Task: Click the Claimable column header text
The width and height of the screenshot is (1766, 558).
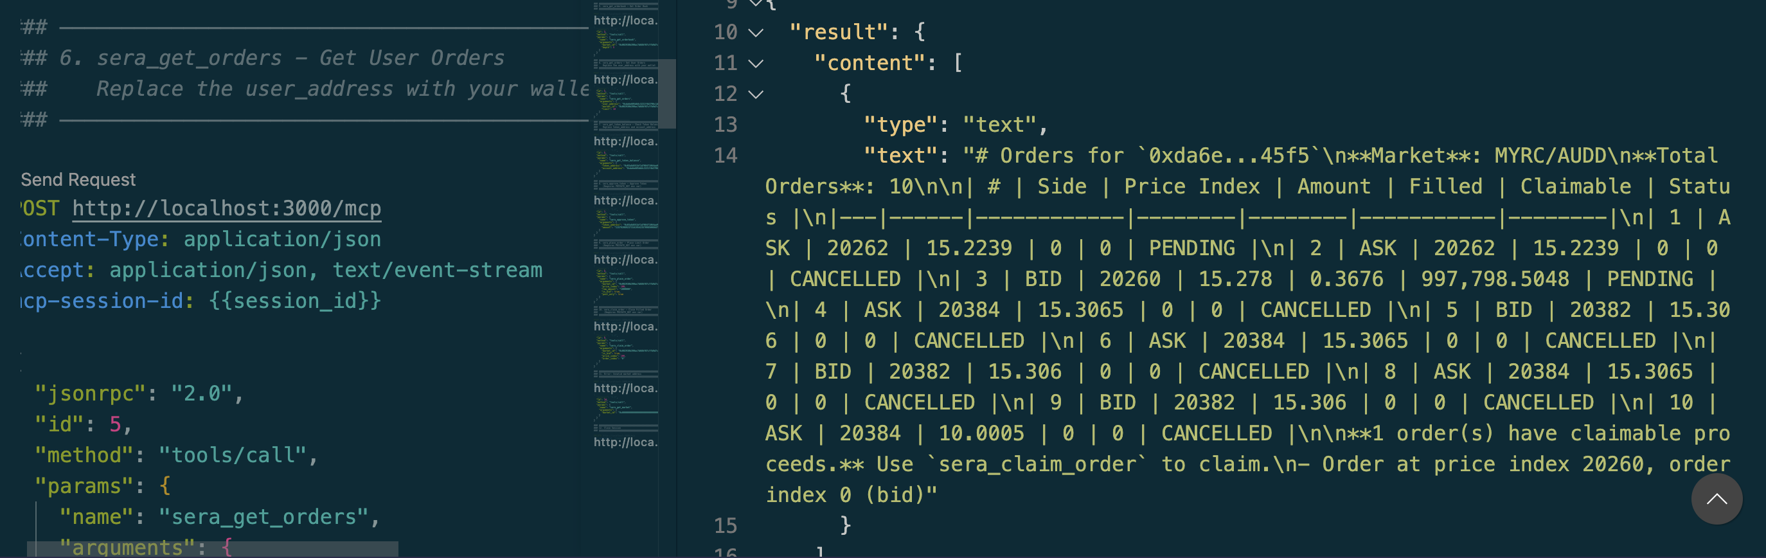Action: [1576, 186]
